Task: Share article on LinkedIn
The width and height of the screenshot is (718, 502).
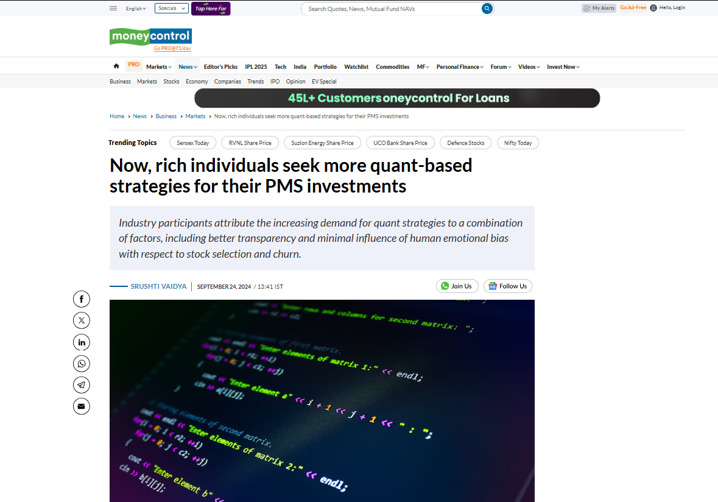Action: (x=82, y=342)
